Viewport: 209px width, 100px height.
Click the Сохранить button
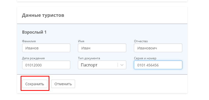[35, 84]
